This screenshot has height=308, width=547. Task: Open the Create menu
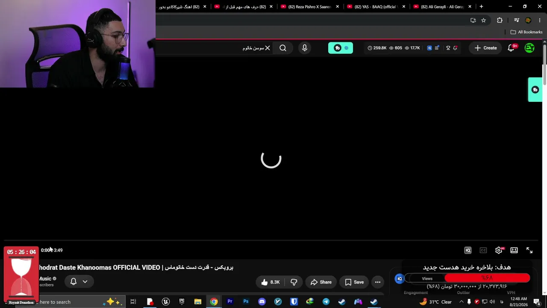click(485, 48)
